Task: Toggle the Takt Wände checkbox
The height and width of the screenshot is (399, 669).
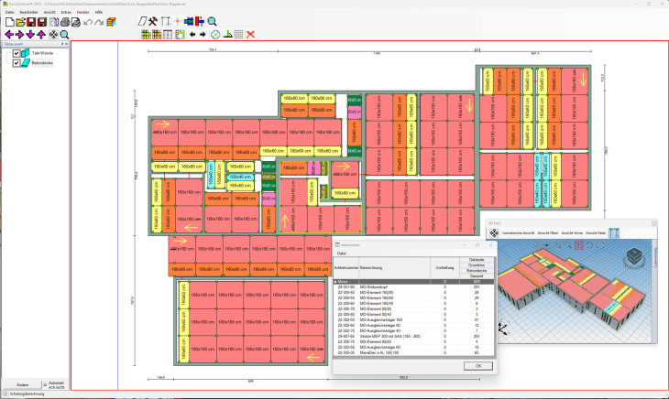Action: click(x=16, y=54)
